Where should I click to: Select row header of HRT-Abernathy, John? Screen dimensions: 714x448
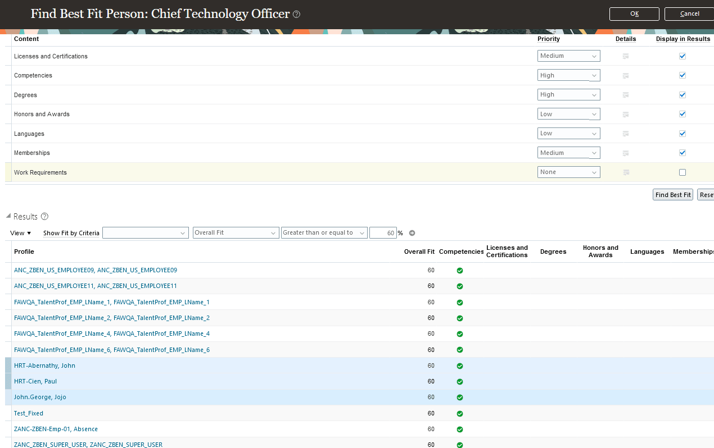click(8, 366)
